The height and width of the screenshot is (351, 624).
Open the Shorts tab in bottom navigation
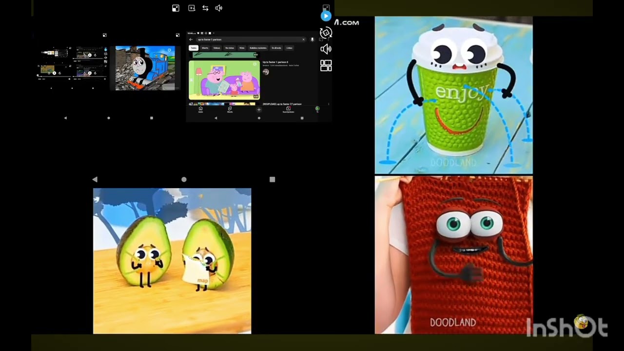tap(230, 110)
